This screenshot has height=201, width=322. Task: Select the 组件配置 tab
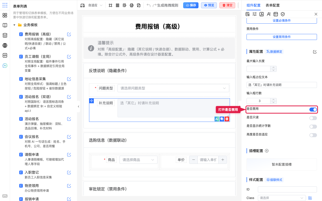tap(254, 5)
